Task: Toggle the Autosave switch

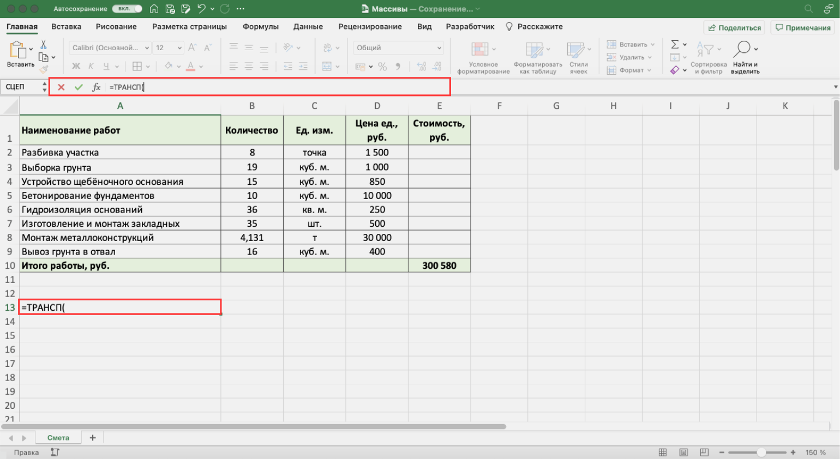Action: click(x=127, y=9)
